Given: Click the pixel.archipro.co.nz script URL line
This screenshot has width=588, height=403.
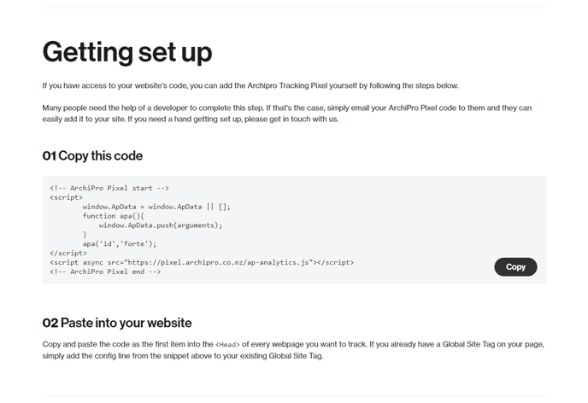Looking at the screenshot, I should pyautogui.click(x=202, y=262).
